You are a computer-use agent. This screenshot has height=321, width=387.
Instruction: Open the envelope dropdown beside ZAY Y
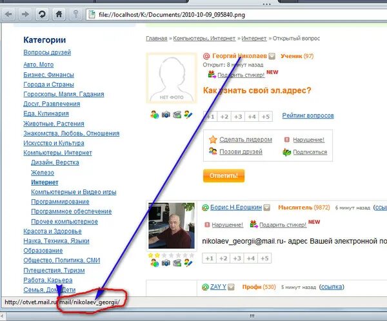pyautogui.click(x=231, y=287)
